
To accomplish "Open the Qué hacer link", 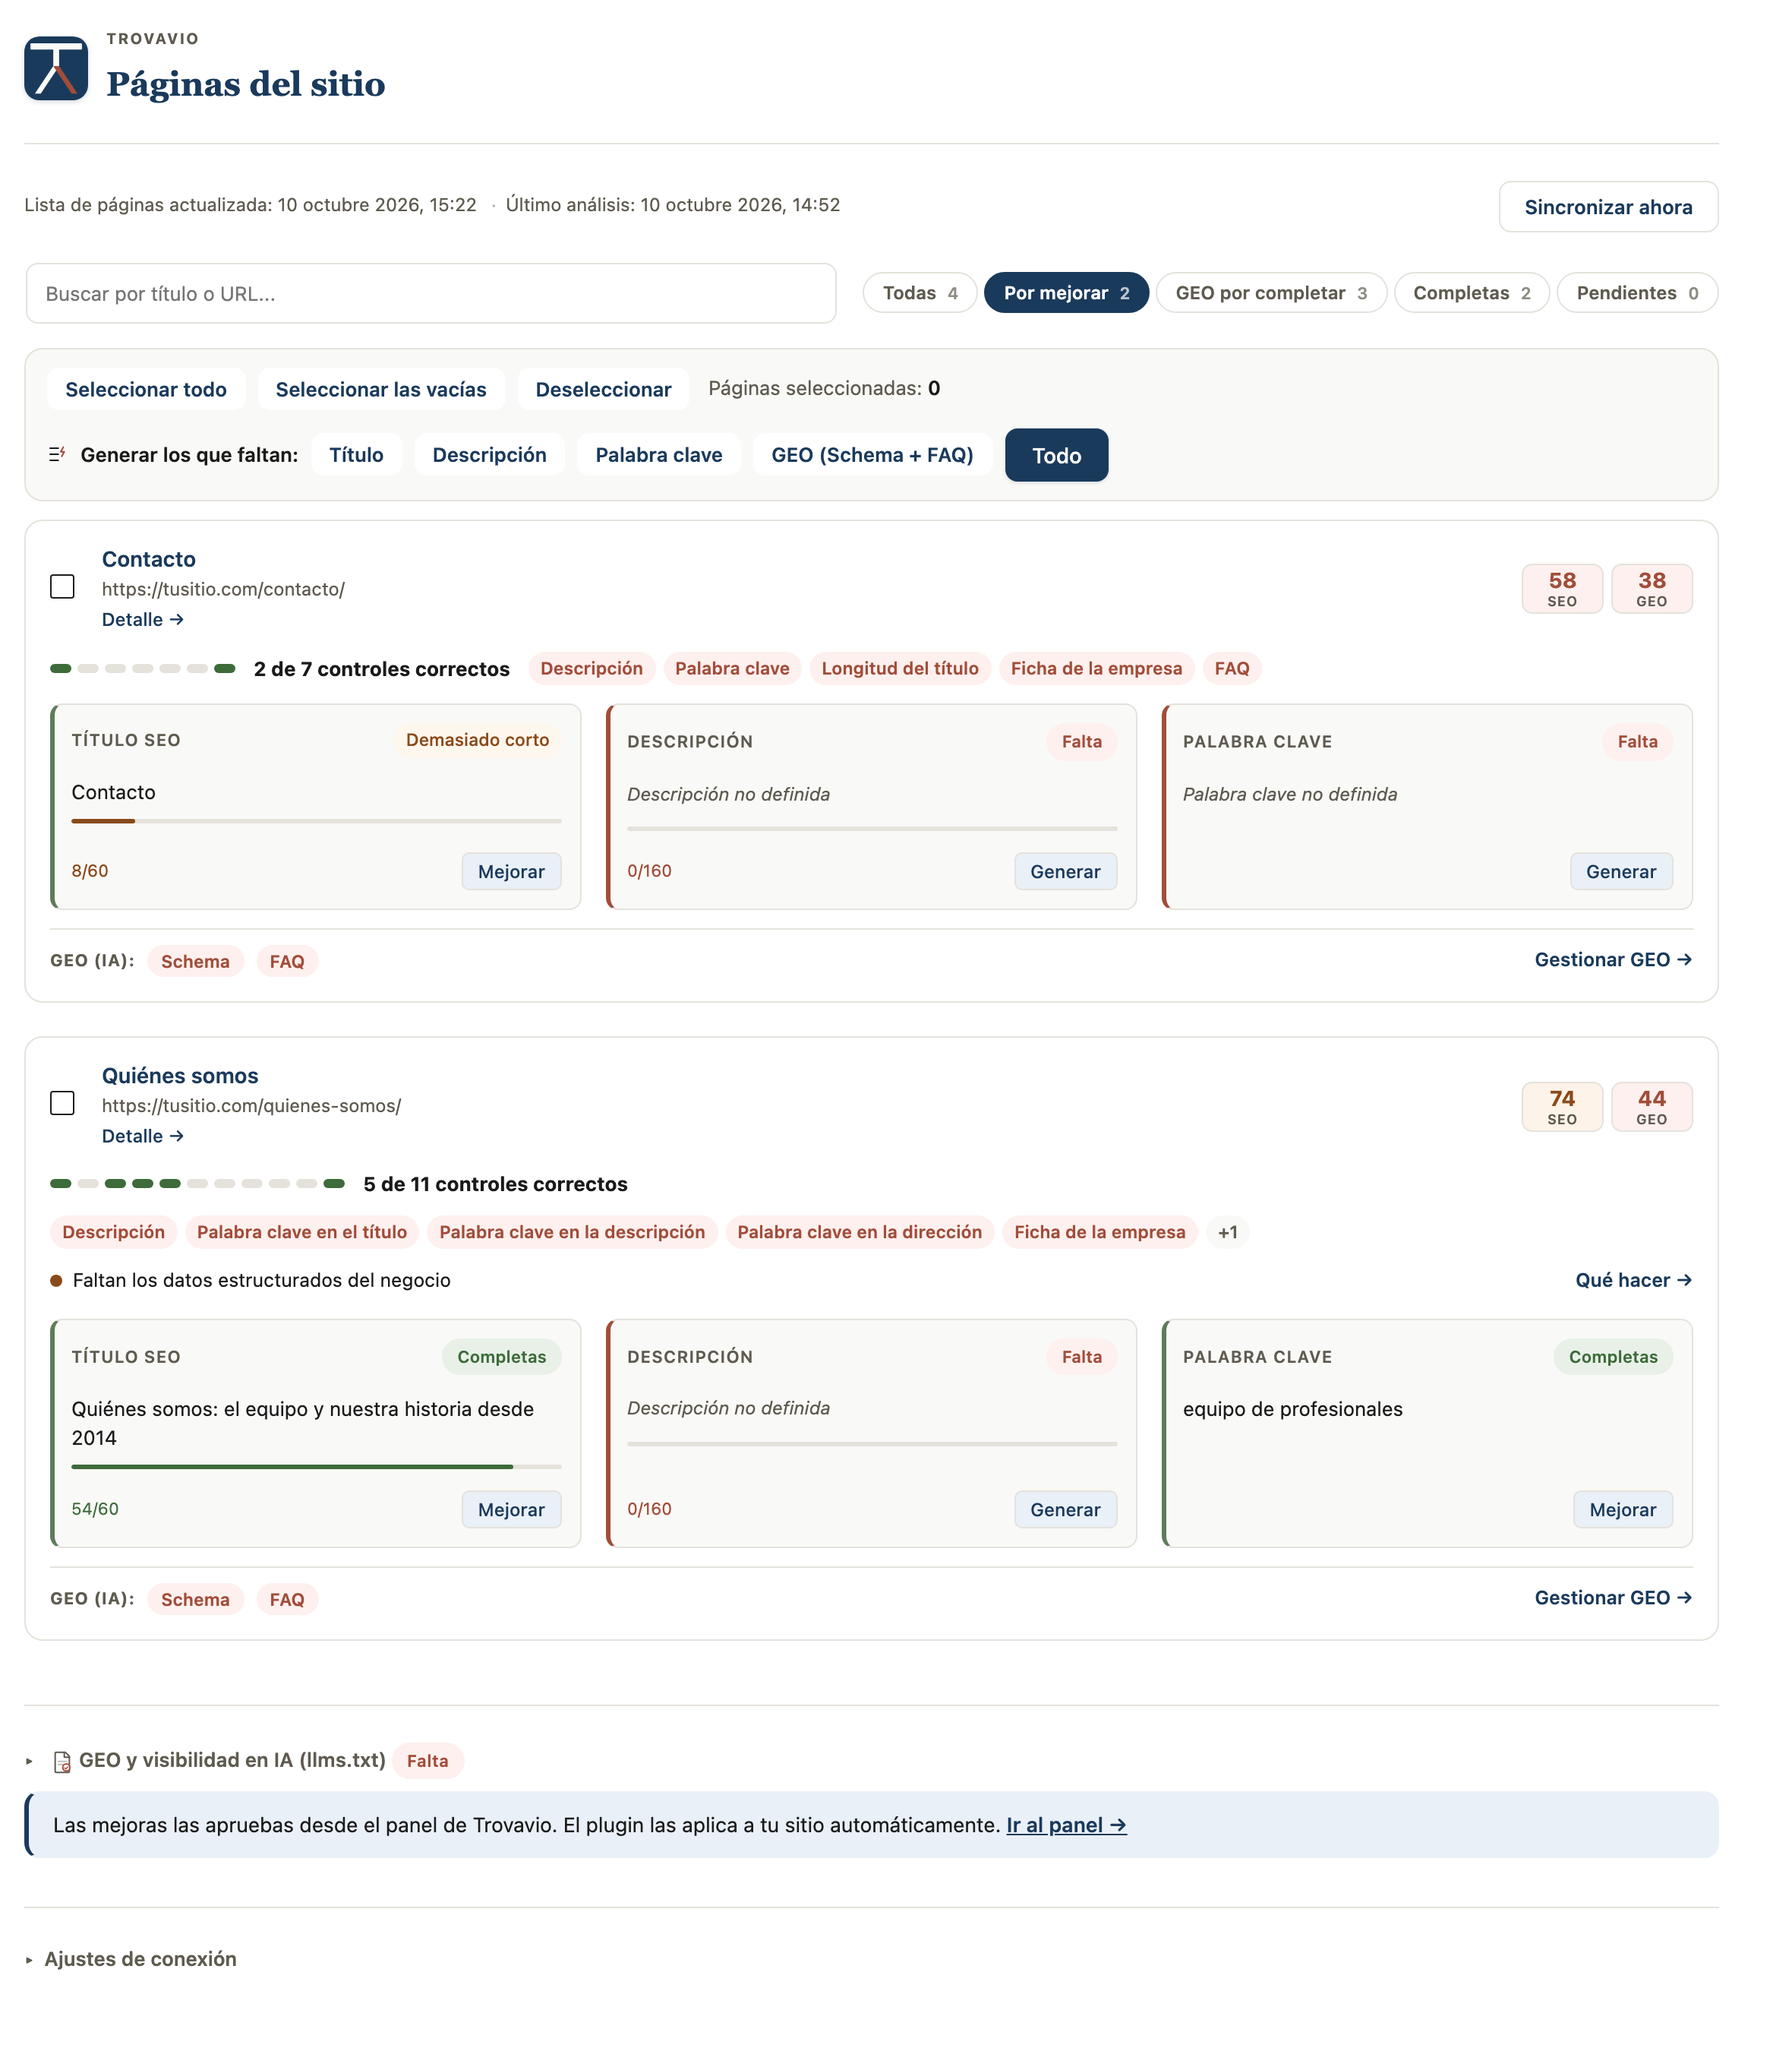I will pos(1634,1280).
